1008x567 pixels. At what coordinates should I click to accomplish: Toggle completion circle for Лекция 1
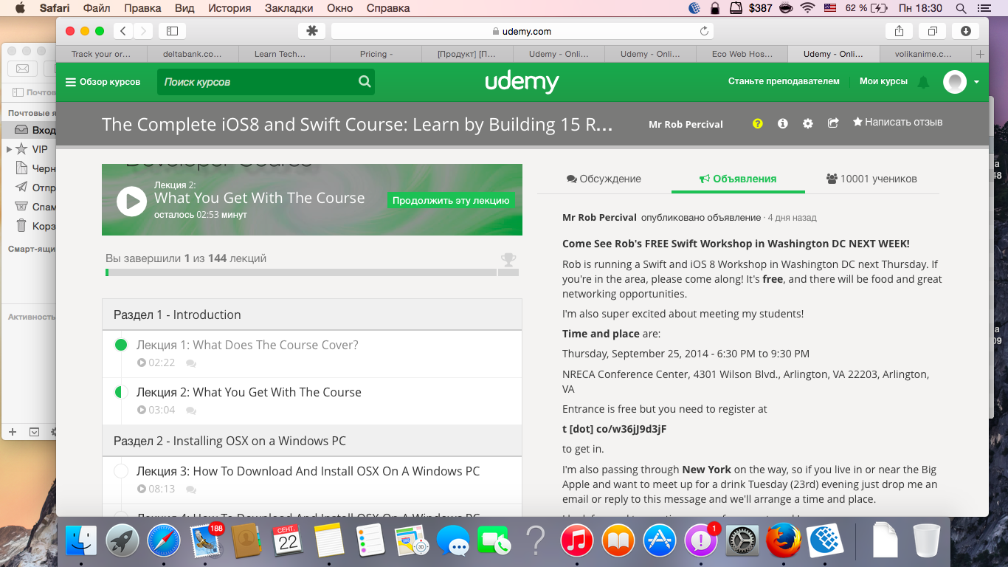coord(121,345)
